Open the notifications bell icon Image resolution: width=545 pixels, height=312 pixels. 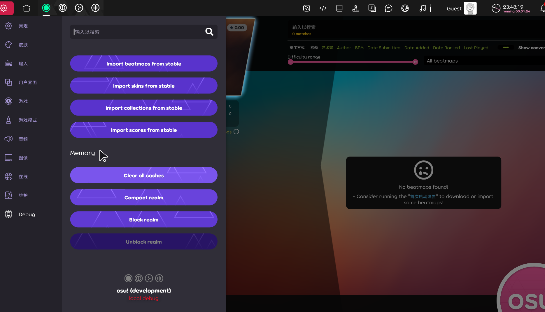pos(542,8)
